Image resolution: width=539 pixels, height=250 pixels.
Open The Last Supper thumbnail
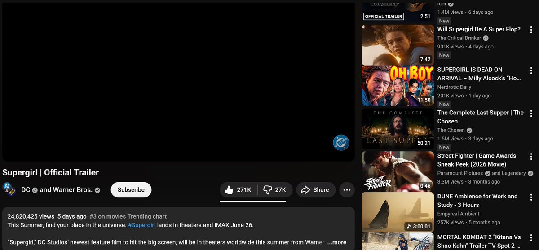[398, 129]
